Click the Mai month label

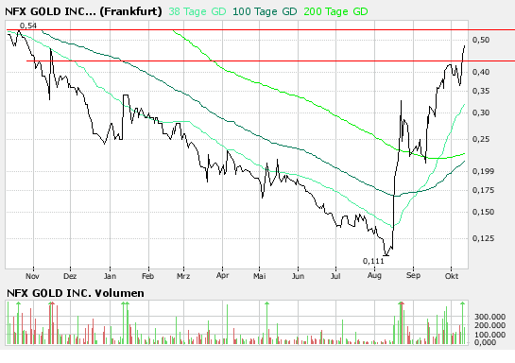(260, 276)
